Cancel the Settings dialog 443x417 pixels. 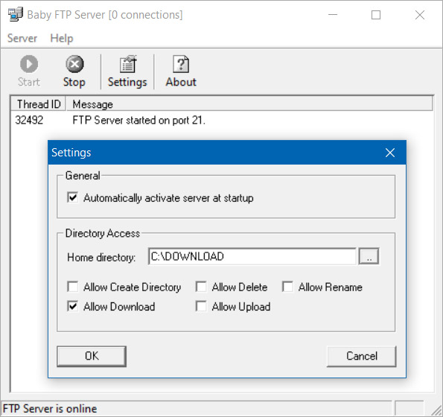coord(362,356)
